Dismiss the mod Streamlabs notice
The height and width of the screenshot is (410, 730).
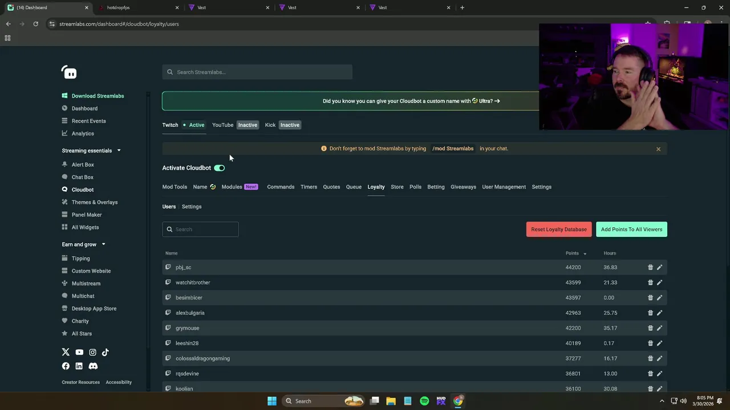tap(658, 149)
